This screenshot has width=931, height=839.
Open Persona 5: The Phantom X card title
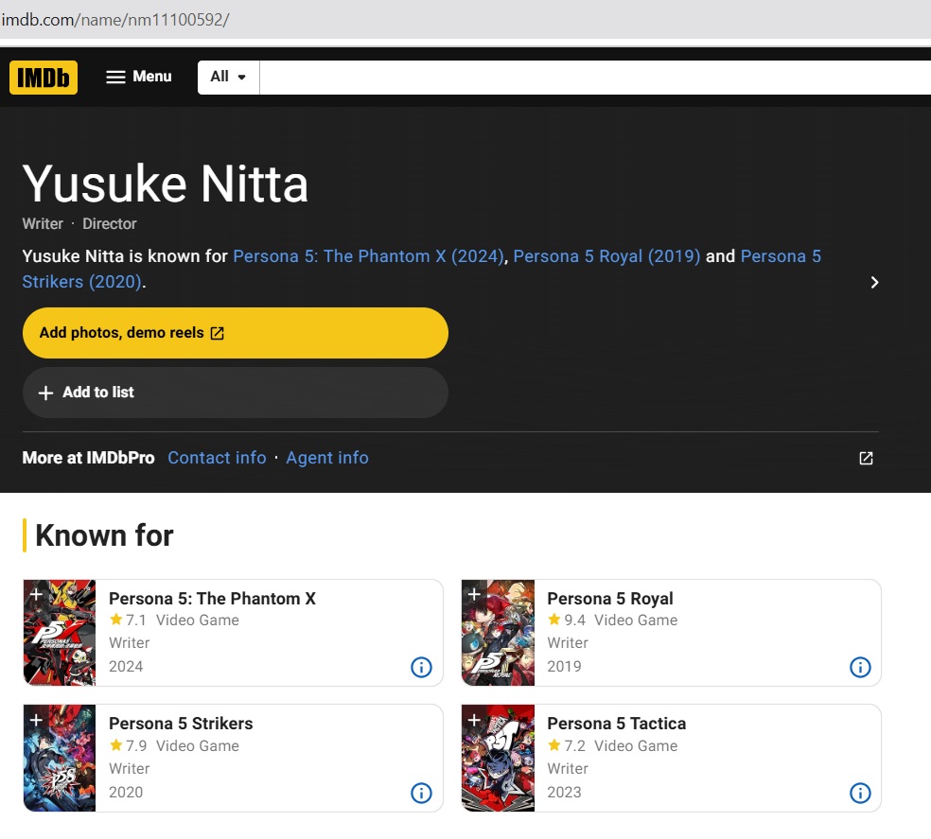(212, 599)
